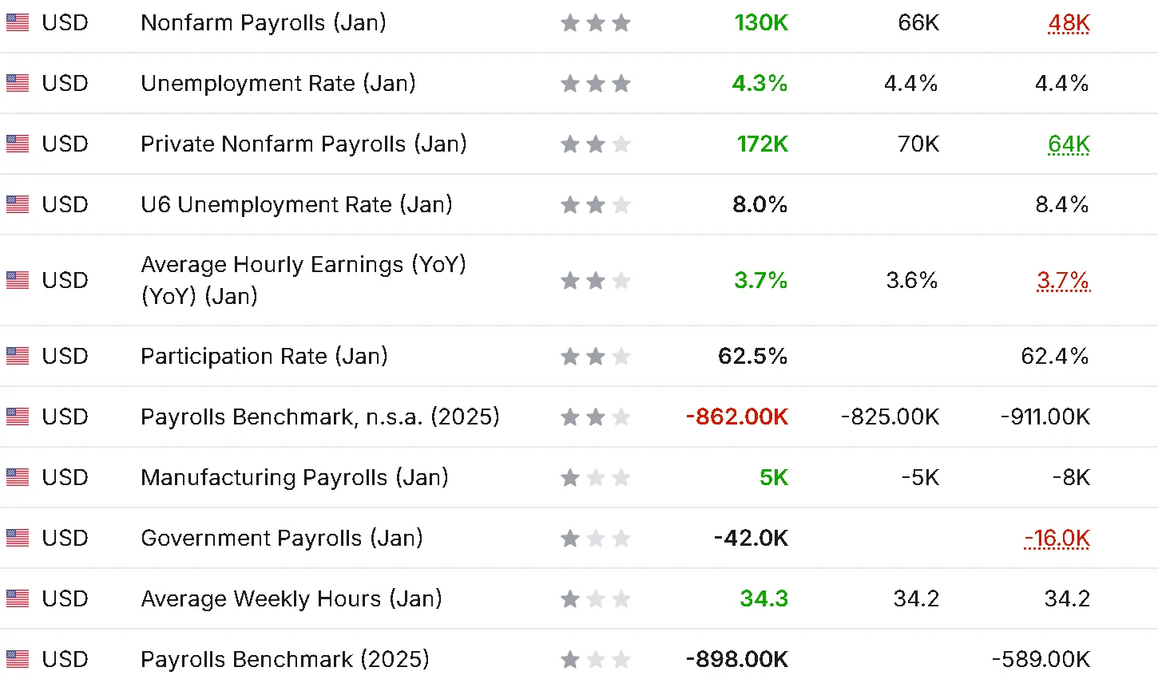Click the importance stars for Private Nonfarm Payrolls

[596, 144]
